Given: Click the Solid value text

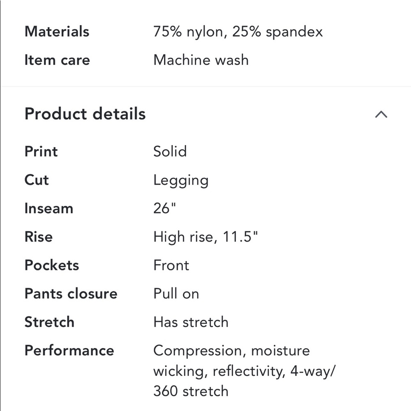Looking at the screenshot, I should pos(170,151).
